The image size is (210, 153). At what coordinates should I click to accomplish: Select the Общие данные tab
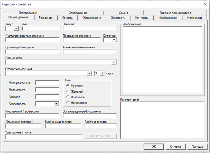[x=18, y=17]
